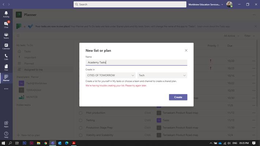Sort by Due column header
The image size is (260, 146).
pos(230,46)
